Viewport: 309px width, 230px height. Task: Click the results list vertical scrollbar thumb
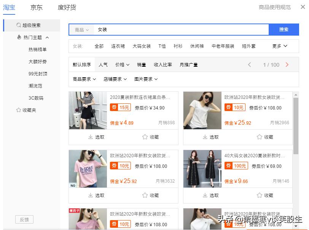point(296,126)
